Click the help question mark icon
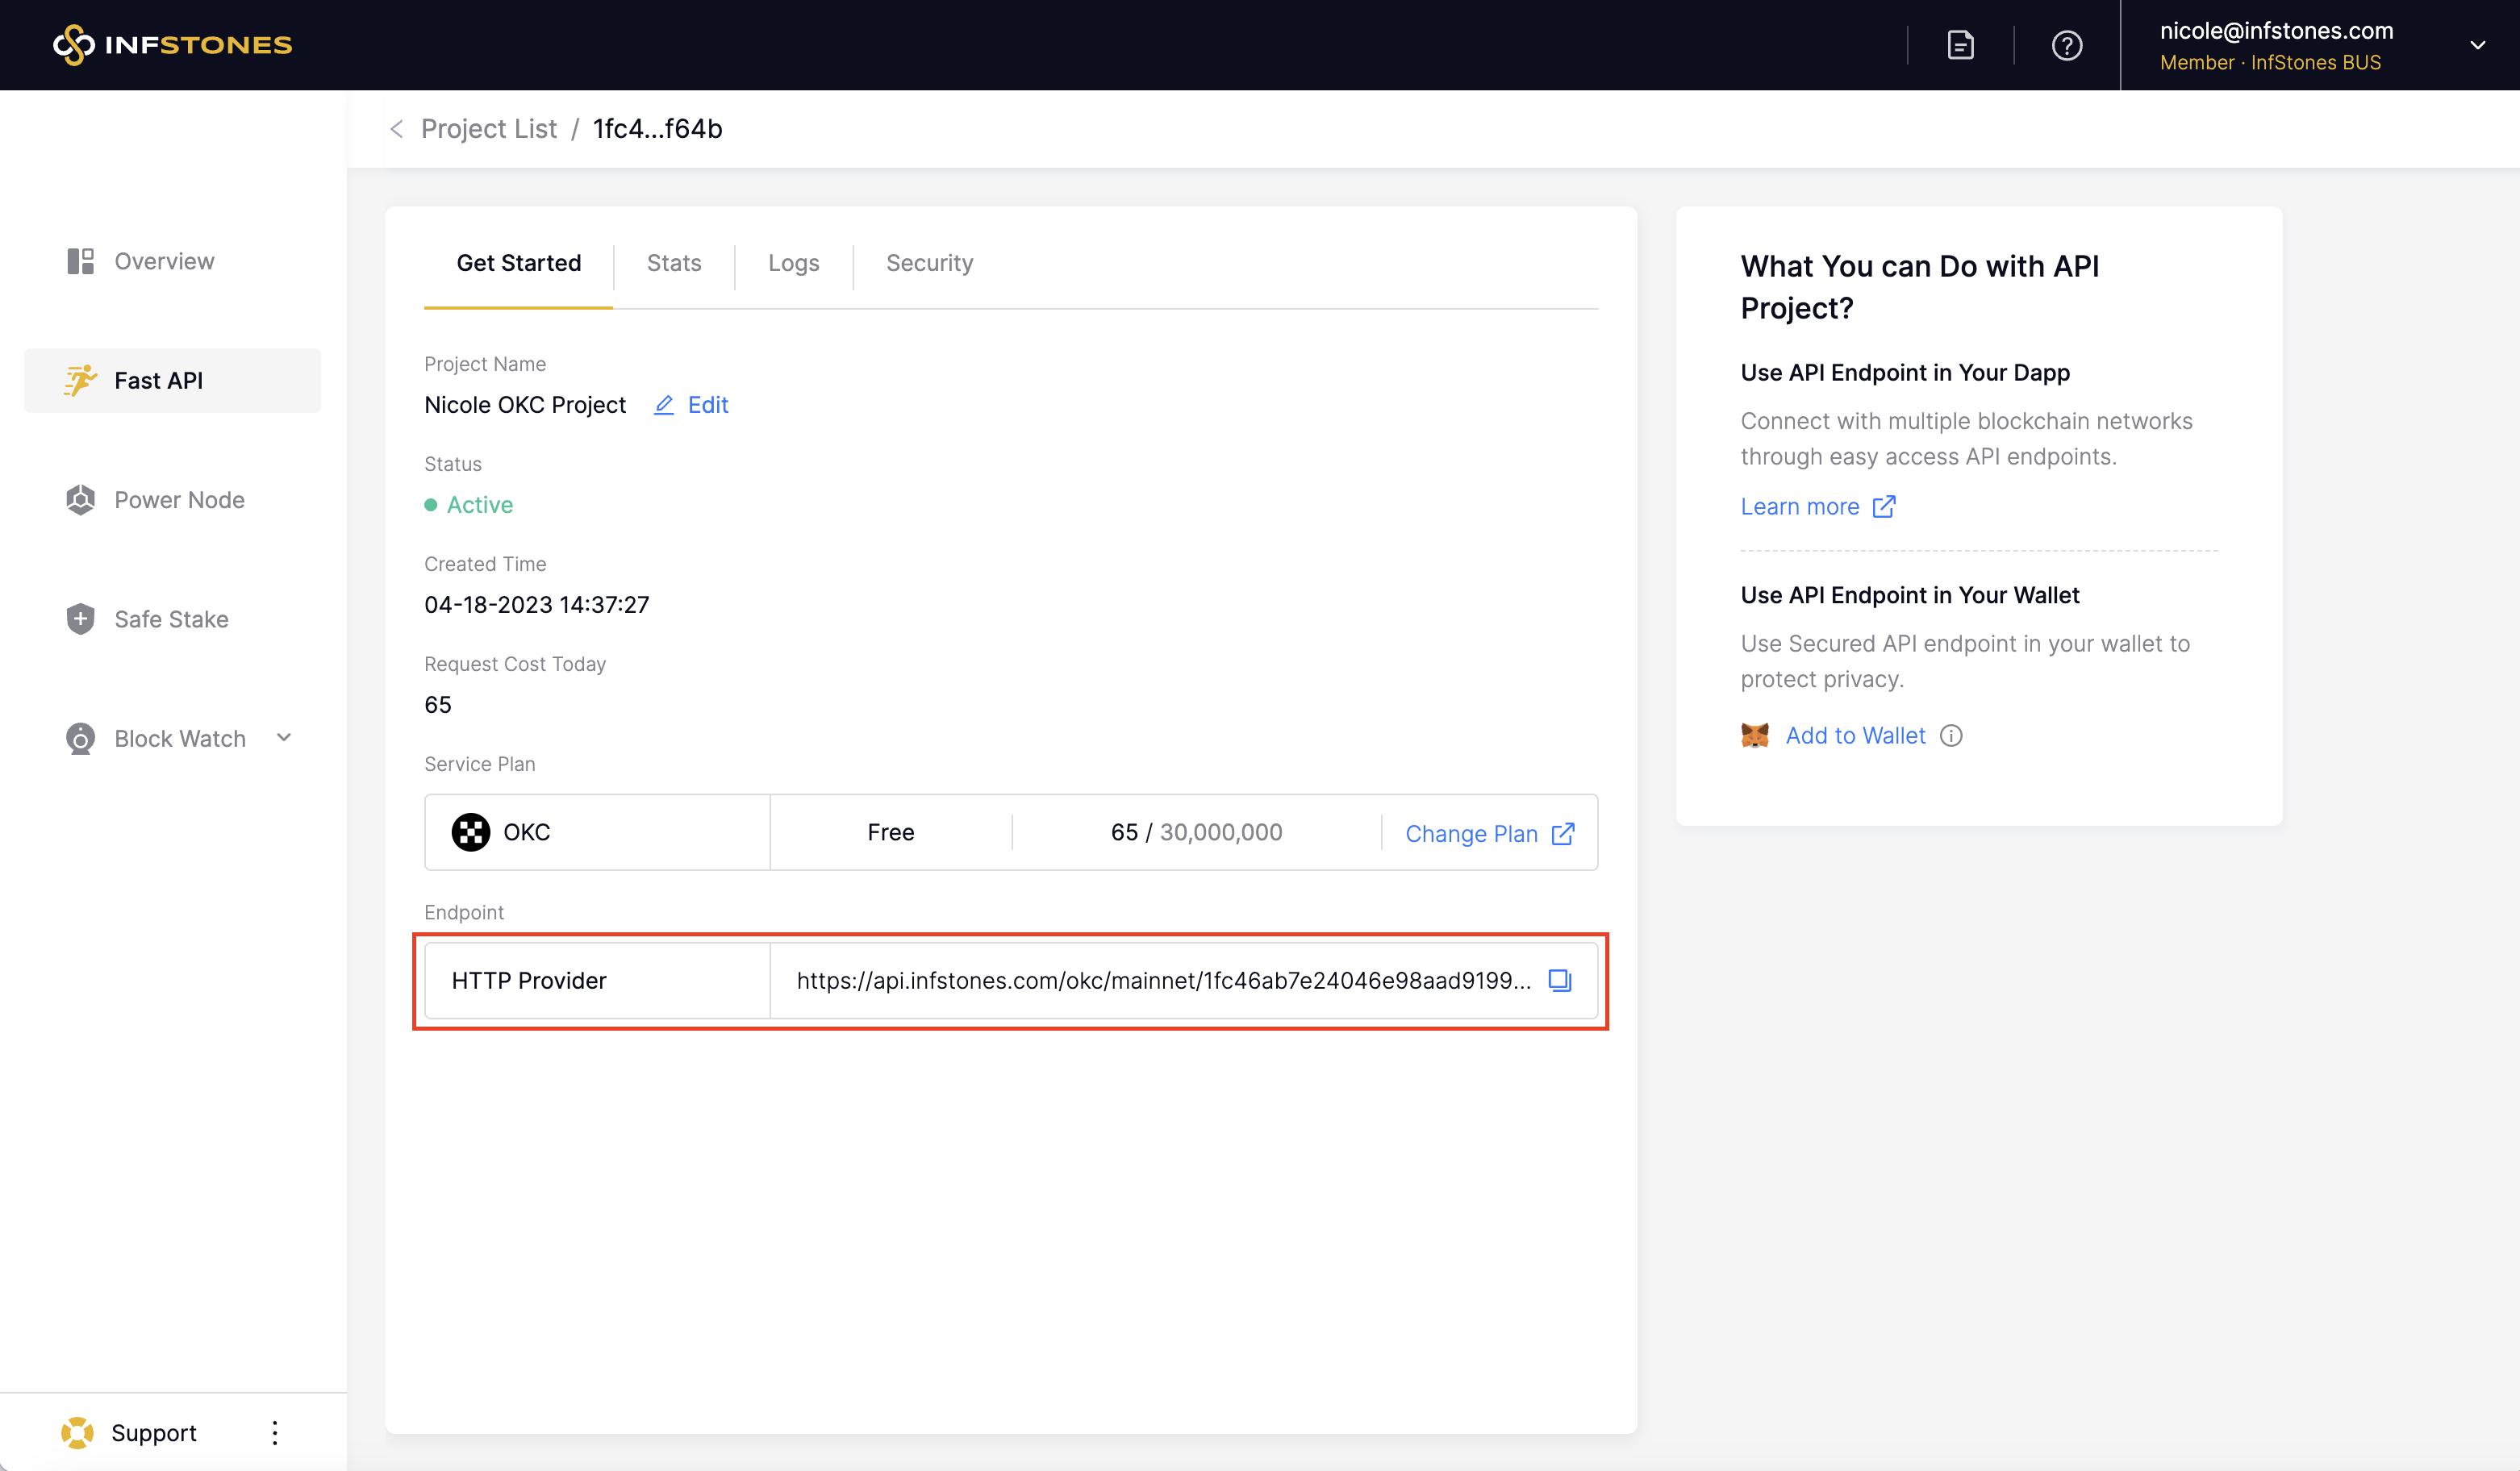Image resolution: width=2520 pixels, height=1471 pixels. click(2066, 45)
